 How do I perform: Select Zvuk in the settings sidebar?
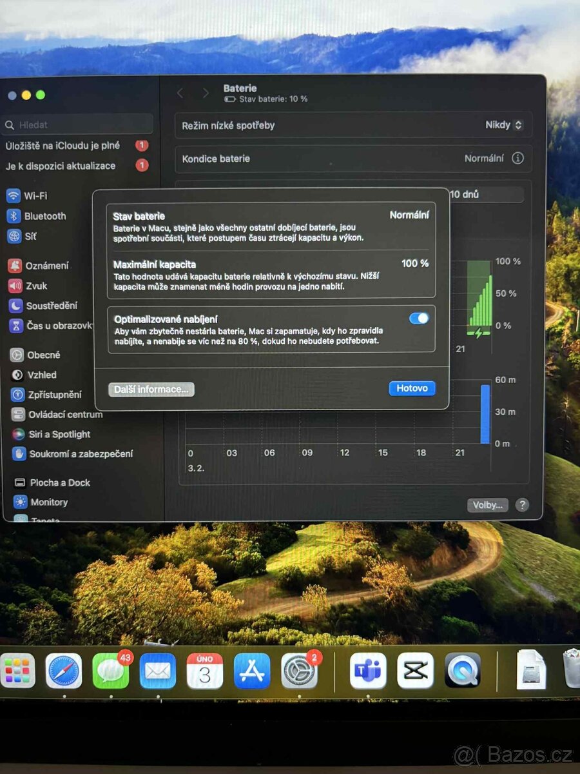point(36,286)
